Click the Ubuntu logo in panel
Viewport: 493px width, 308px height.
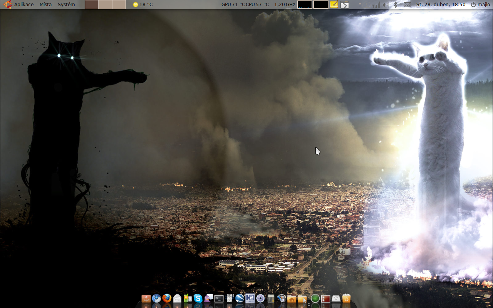click(x=8, y=5)
